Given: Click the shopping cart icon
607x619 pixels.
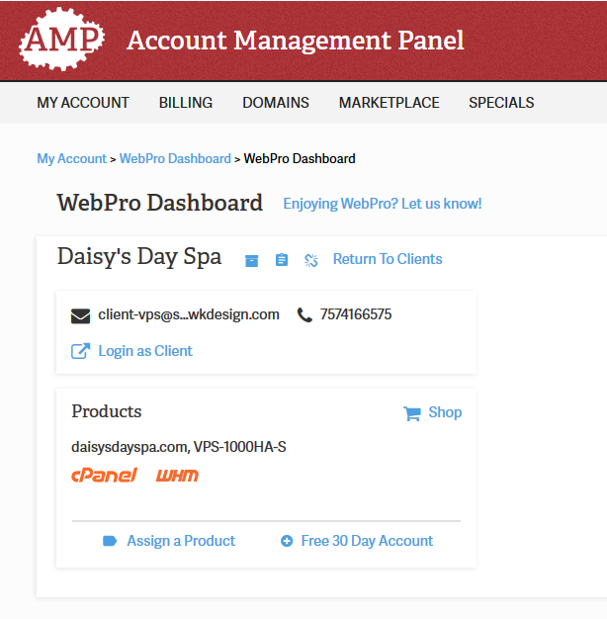Looking at the screenshot, I should coord(411,413).
